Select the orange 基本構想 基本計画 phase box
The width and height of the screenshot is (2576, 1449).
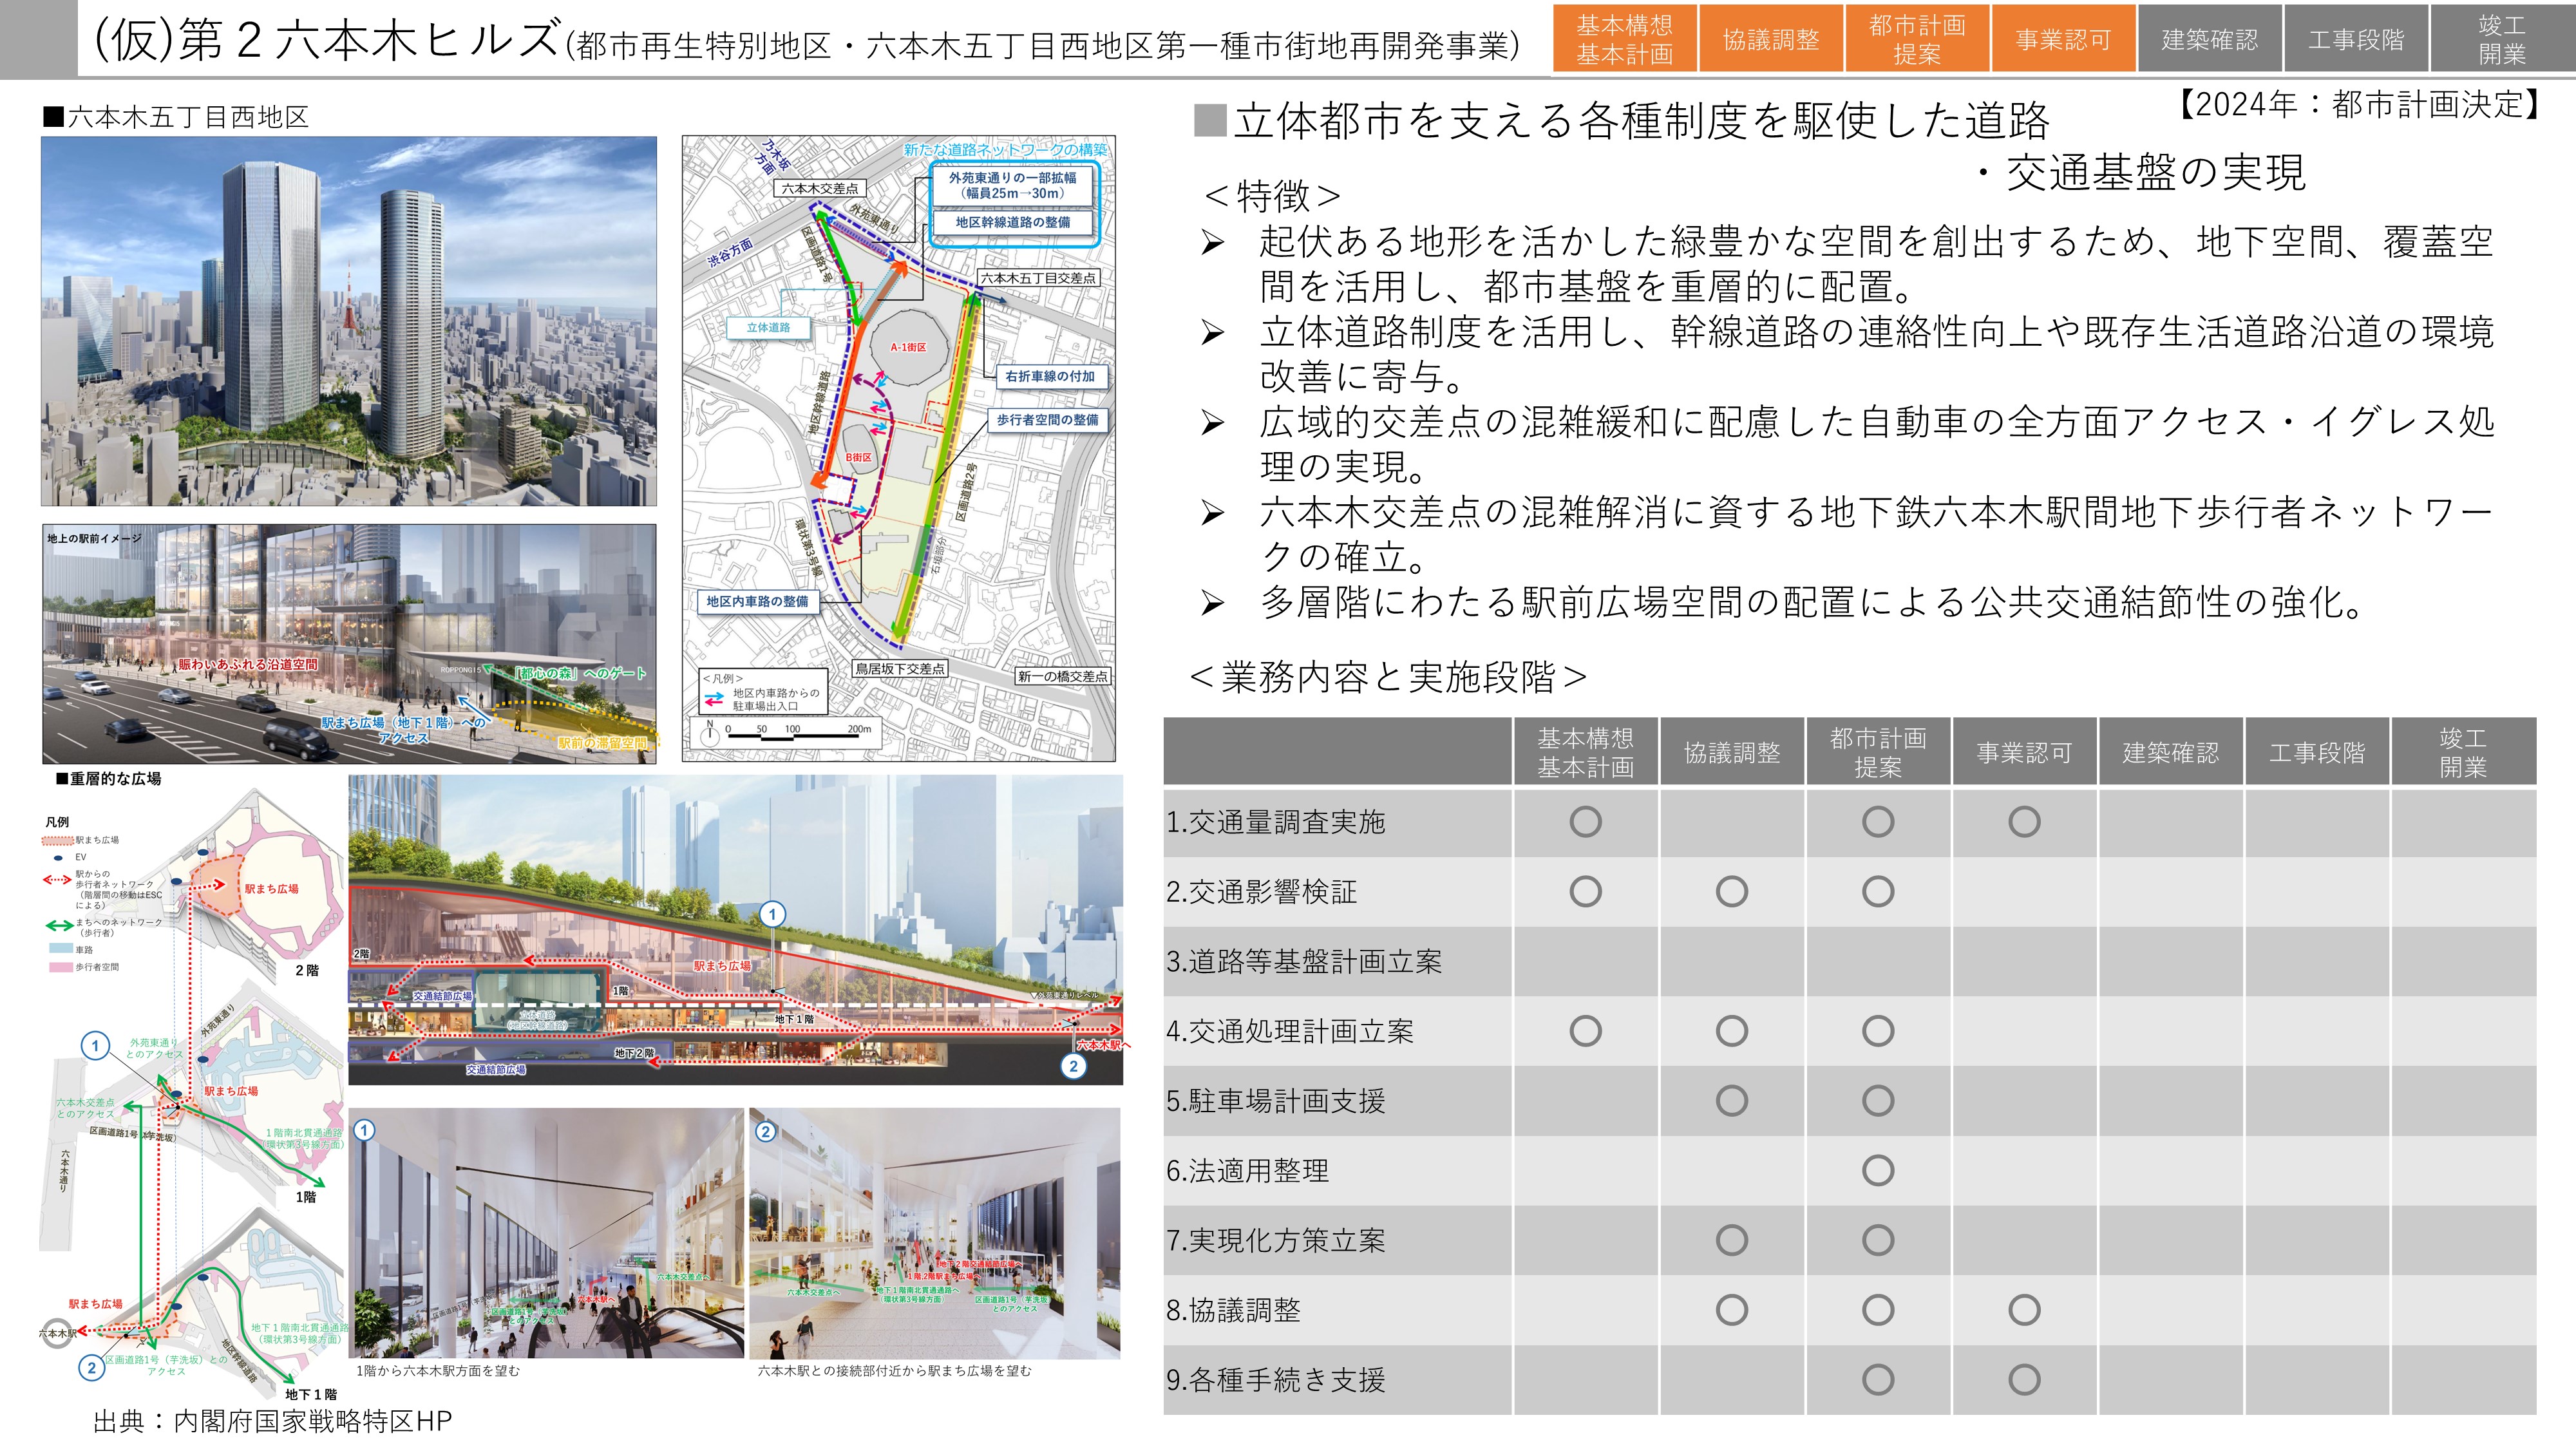[1624, 39]
